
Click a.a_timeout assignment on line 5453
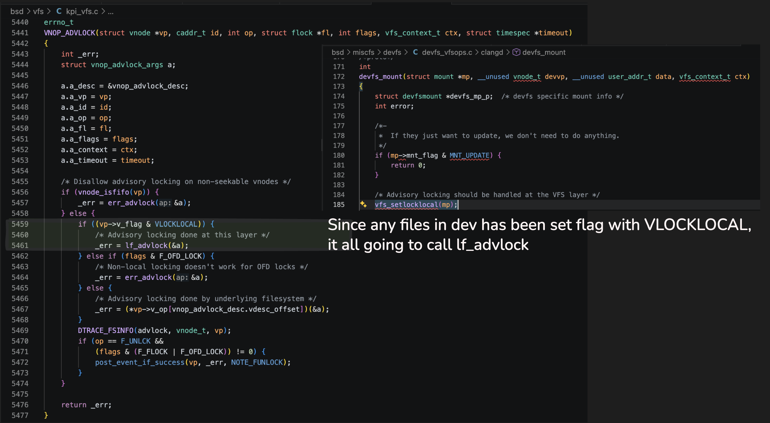click(x=108, y=160)
